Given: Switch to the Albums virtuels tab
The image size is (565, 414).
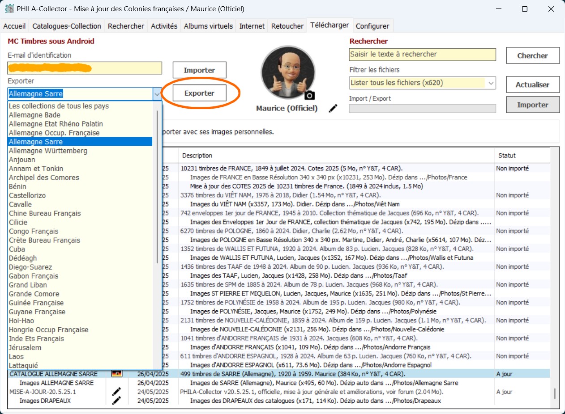Looking at the screenshot, I should [209, 26].
